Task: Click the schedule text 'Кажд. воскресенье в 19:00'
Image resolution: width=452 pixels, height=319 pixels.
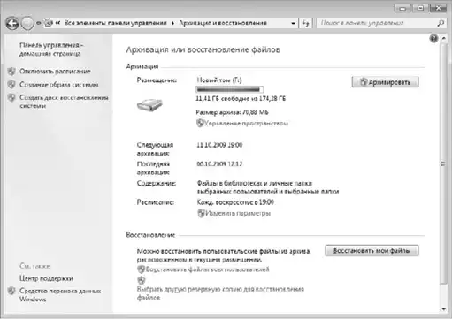Action: tap(235, 202)
